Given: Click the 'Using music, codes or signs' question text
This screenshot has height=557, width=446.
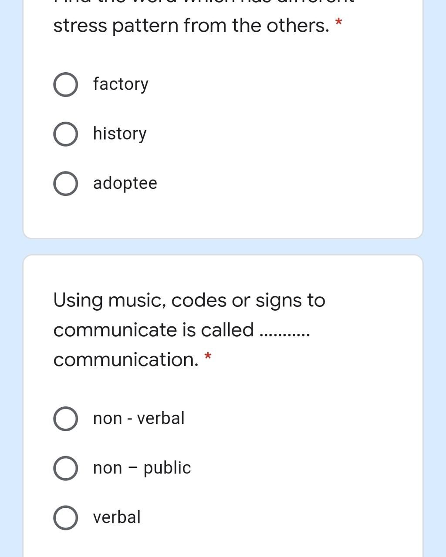Looking at the screenshot, I should click(x=189, y=301).
